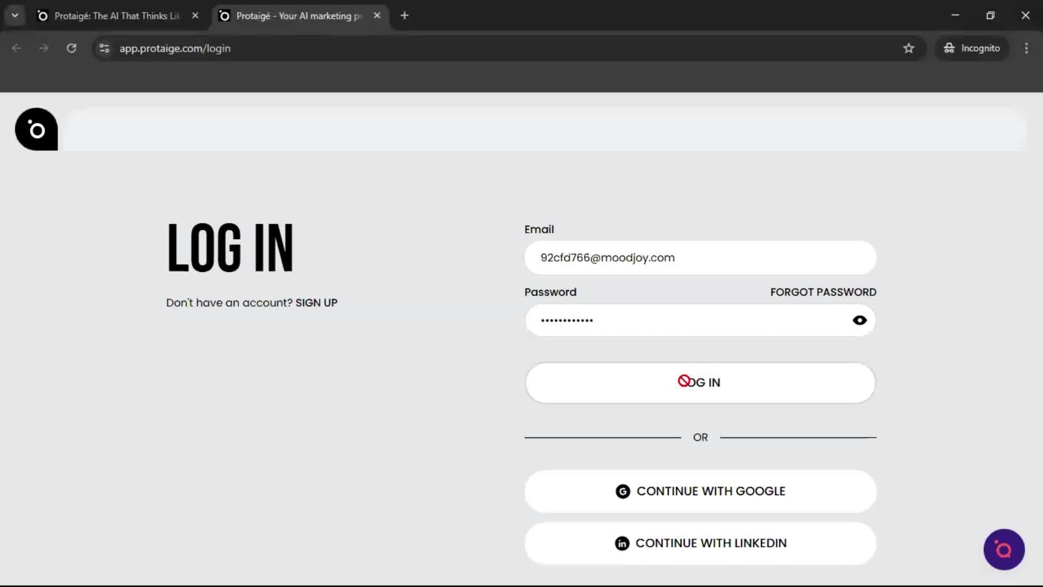This screenshot has height=587, width=1043.
Task: Click the Incognito profile indicator
Action: click(x=972, y=48)
